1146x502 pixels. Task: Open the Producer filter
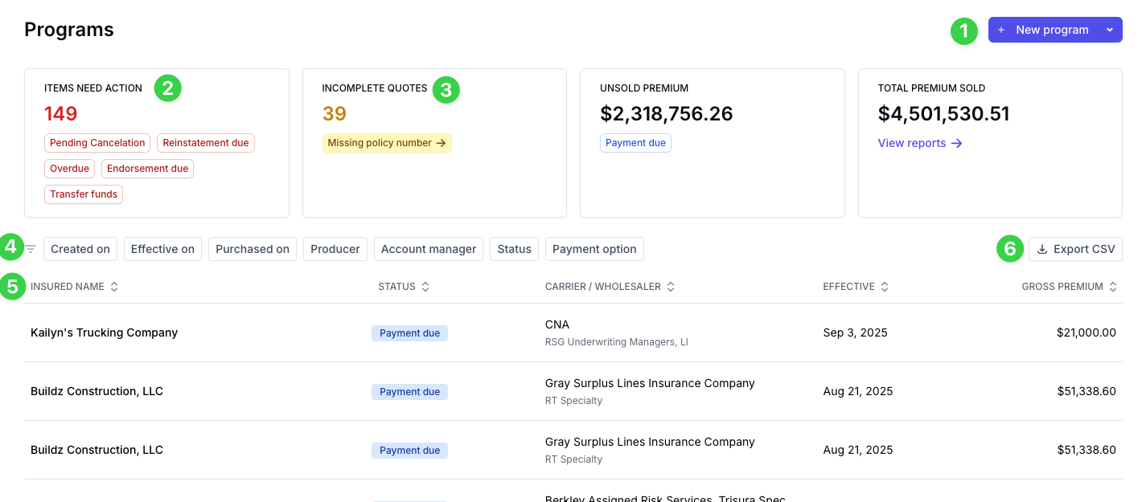[335, 249]
